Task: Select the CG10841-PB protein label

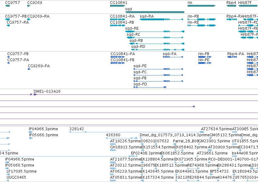Action: [122, 60]
